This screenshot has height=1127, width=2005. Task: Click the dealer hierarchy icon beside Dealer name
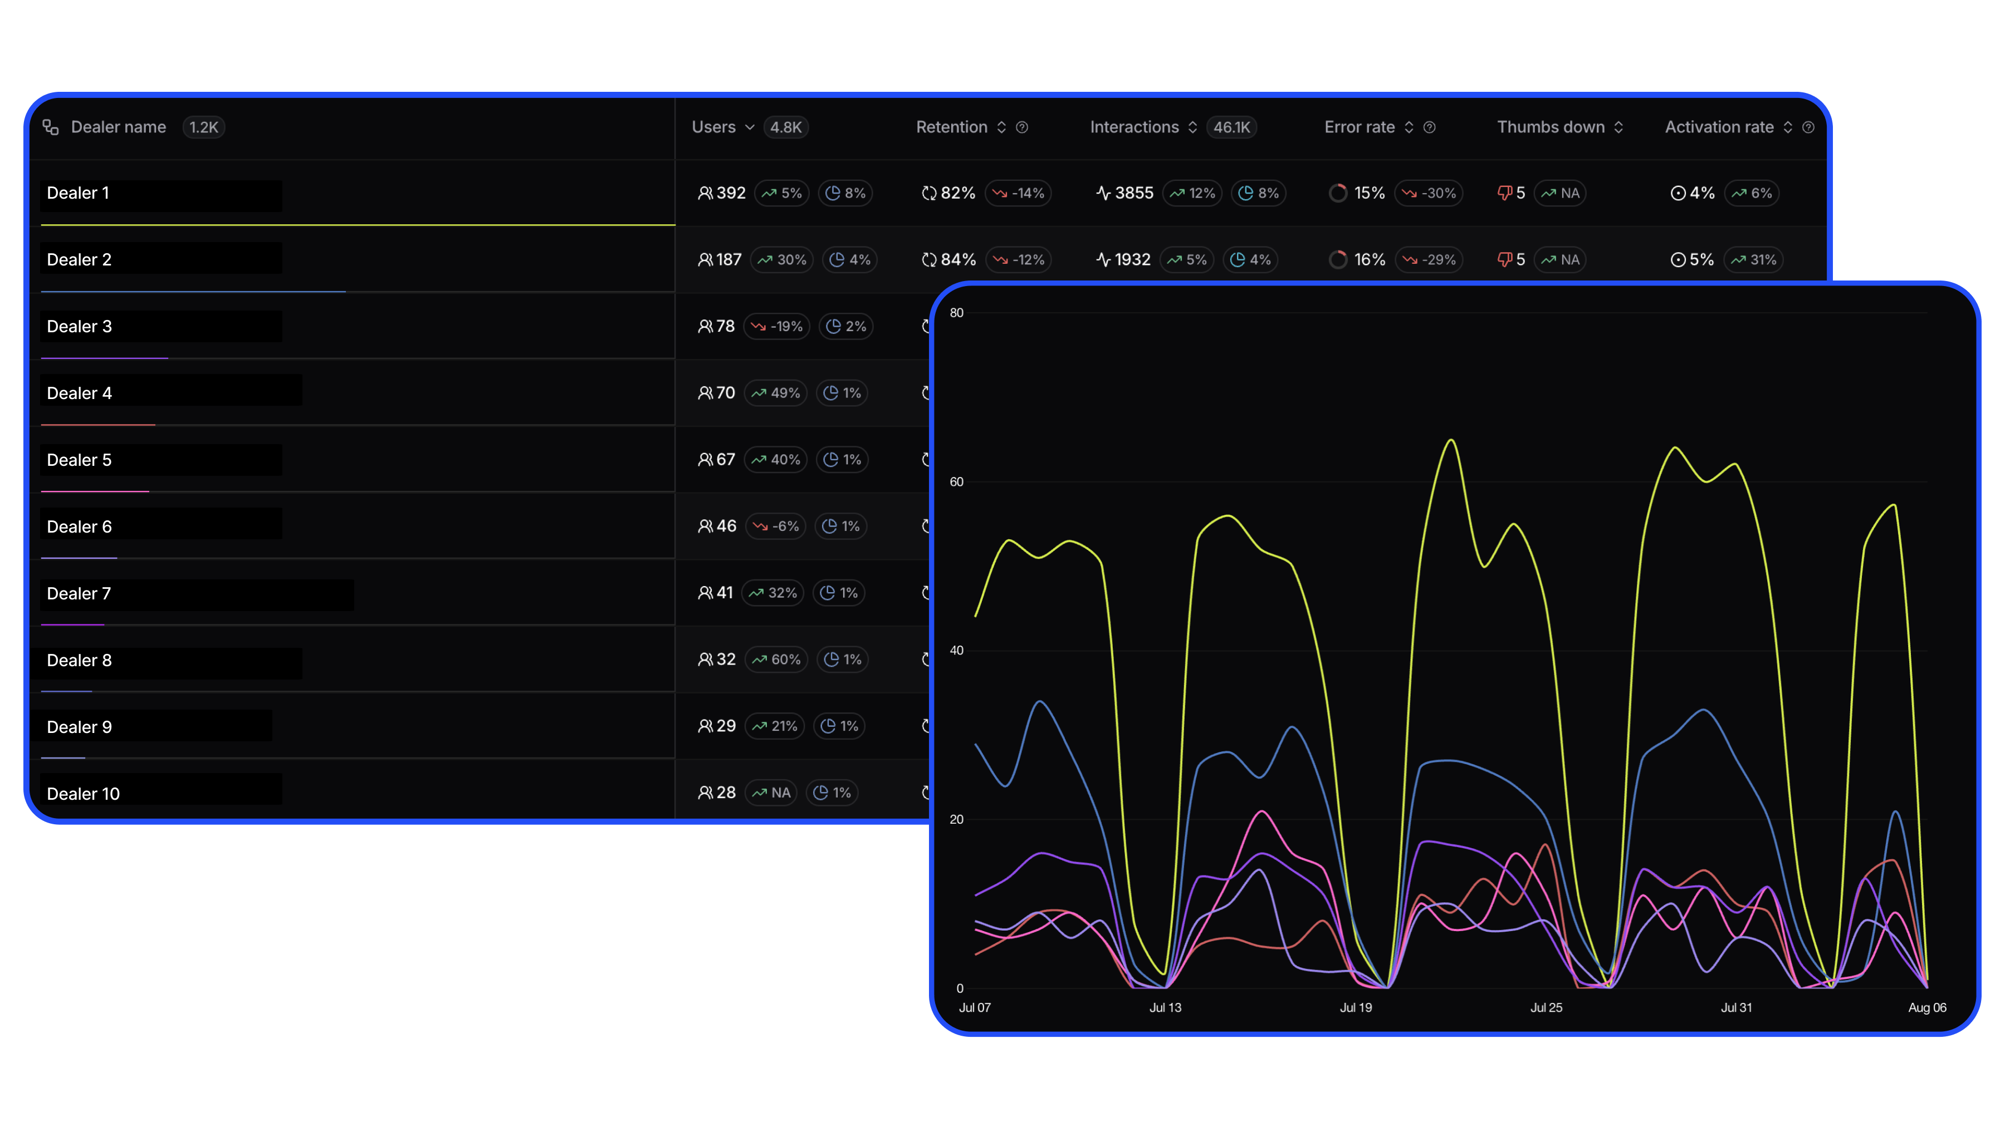pyautogui.click(x=51, y=127)
